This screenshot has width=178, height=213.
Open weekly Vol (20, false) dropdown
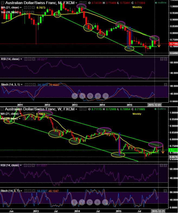20,119
